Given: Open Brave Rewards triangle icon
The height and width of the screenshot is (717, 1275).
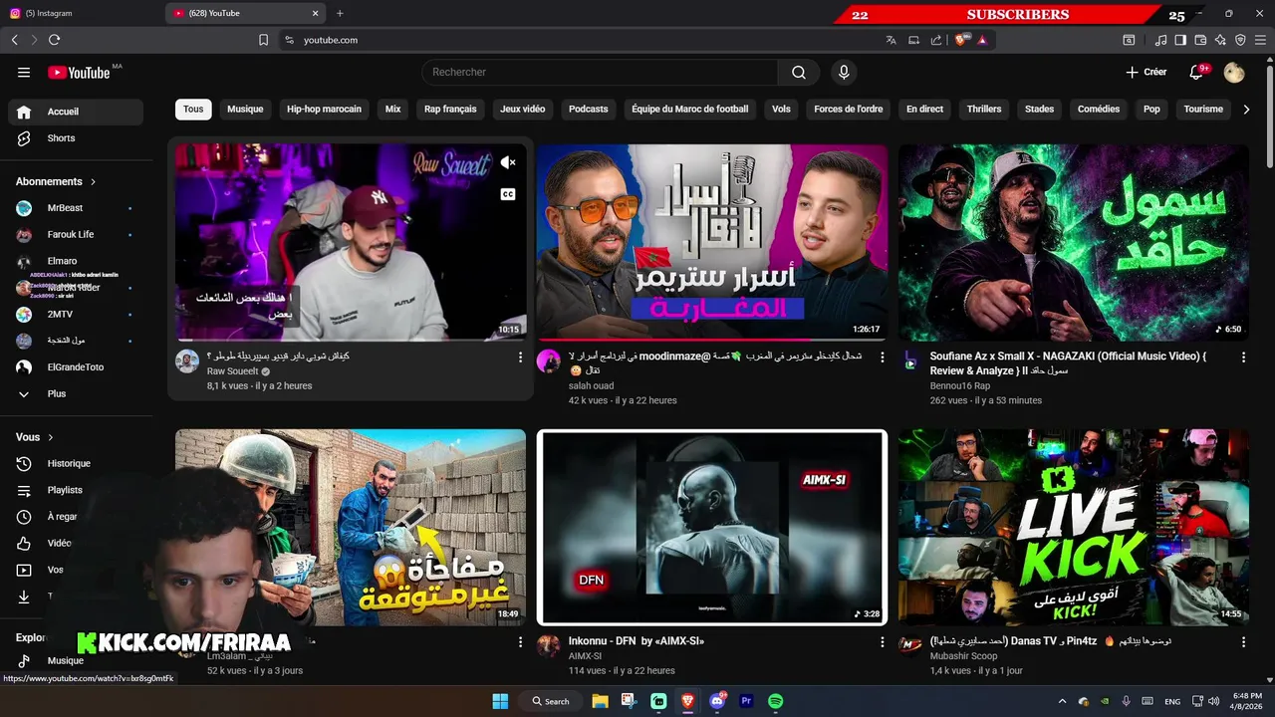Looking at the screenshot, I should click(x=982, y=40).
